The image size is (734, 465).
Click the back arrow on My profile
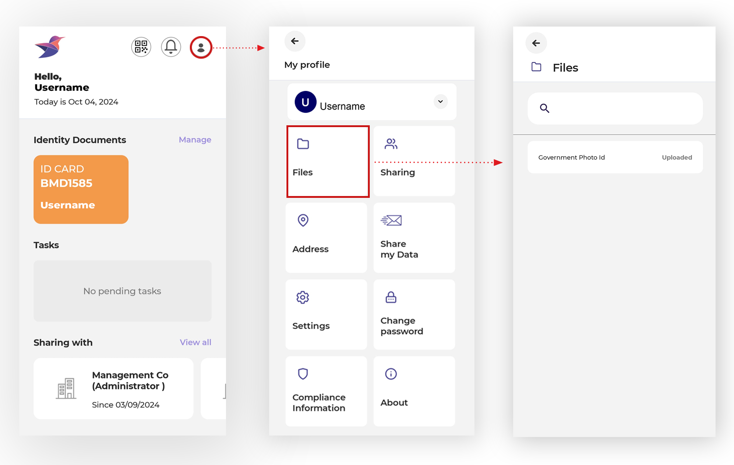[x=295, y=41]
